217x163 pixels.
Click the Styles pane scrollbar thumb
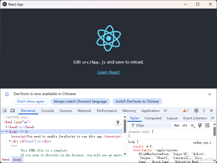tap(215, 131)
